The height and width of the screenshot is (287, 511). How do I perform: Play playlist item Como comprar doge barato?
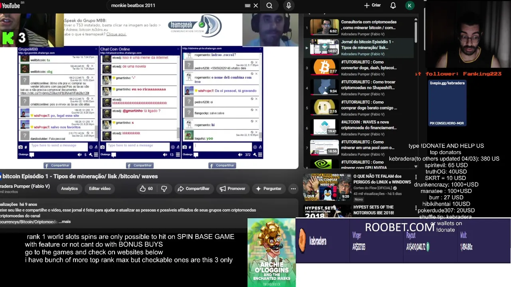click(x=359, y=107)
